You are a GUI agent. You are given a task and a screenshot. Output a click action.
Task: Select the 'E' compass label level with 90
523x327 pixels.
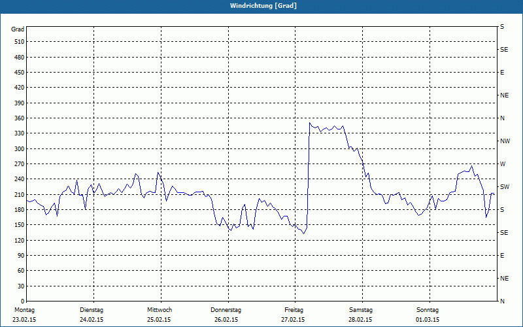coord(502,256)
